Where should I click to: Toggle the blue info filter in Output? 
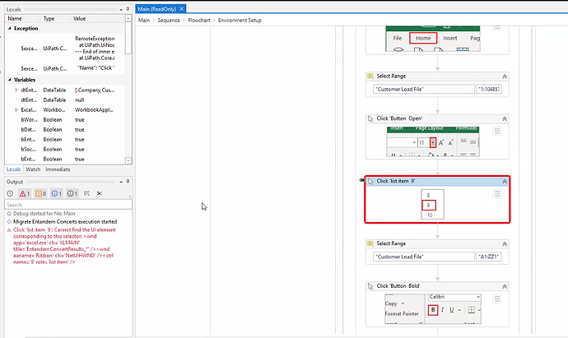tap(57, 193)
